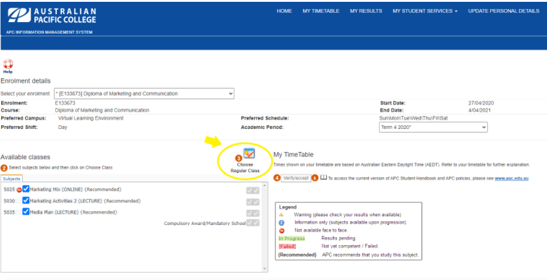Click the subjects list vertical scrollbar
The image size is (547, 280).
266,227
